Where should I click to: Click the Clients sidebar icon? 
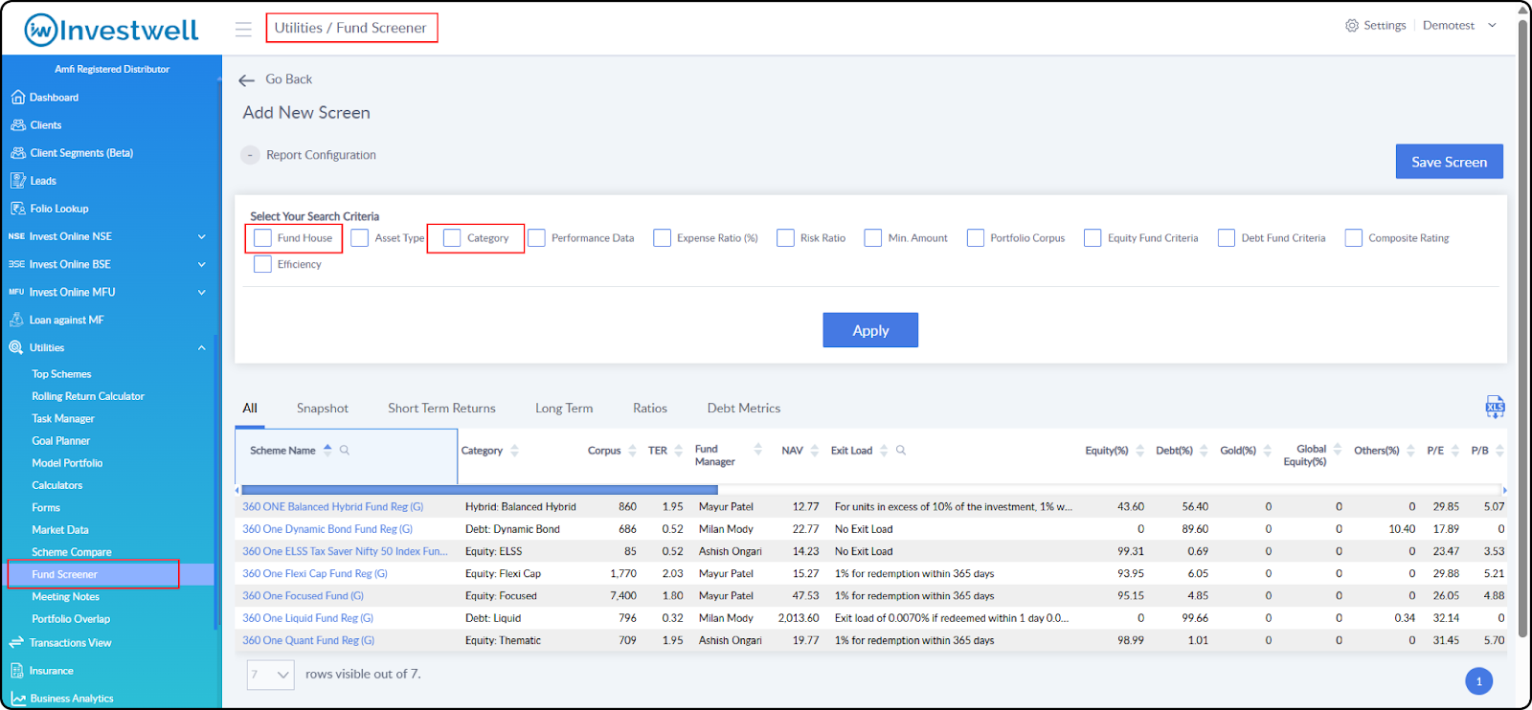click(x=17, y=125)
